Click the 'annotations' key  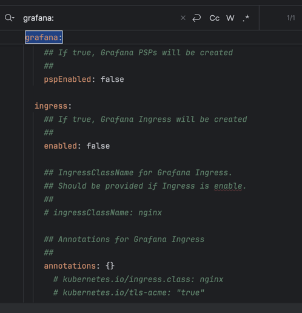pos(70,266)
